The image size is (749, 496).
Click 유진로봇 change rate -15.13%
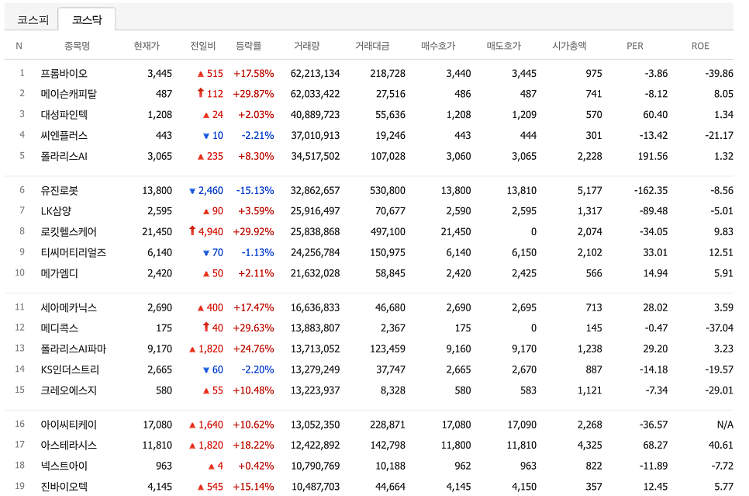[255, 190]
